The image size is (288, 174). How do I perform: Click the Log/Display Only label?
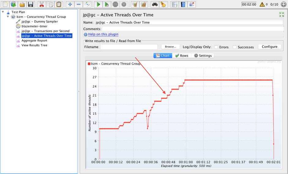[x=197, y=47]
